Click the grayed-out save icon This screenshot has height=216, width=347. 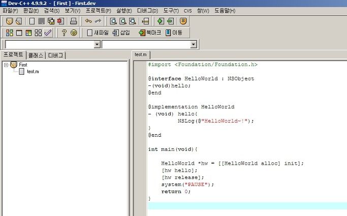click(x=41, y=21)
